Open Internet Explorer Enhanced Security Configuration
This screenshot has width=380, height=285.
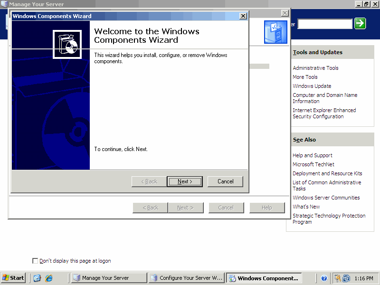click(x=324, y=114)
